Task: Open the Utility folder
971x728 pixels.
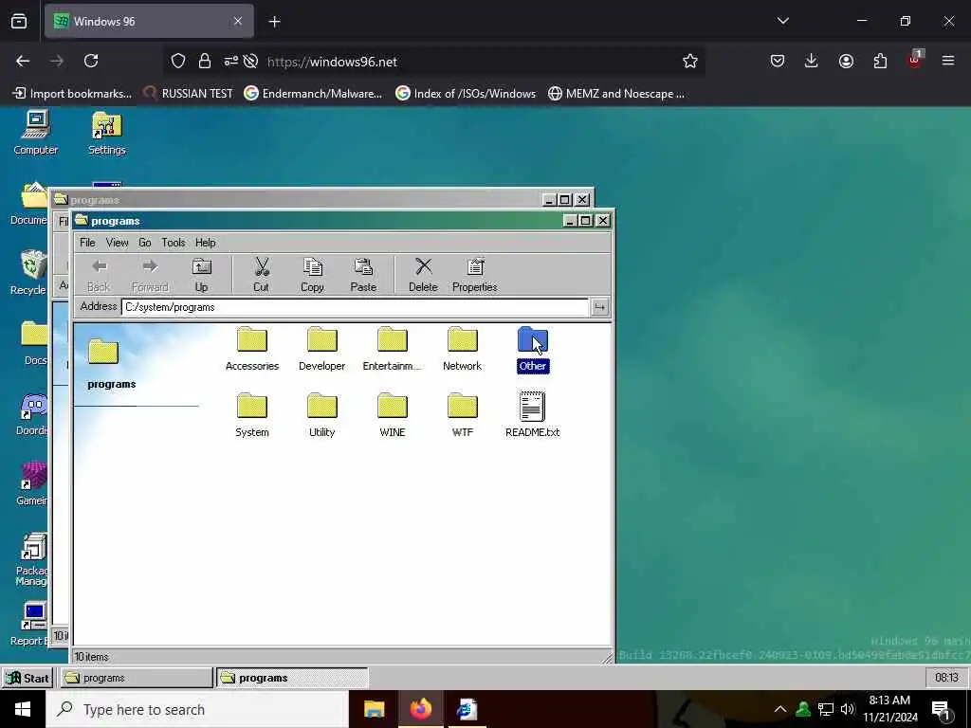Action: [x=322, y=415]
